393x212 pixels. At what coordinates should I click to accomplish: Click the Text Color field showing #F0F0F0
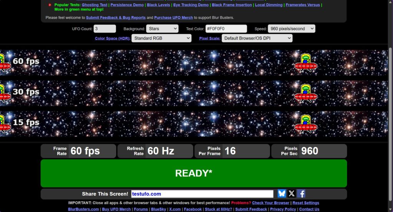(x=226, y=28)
